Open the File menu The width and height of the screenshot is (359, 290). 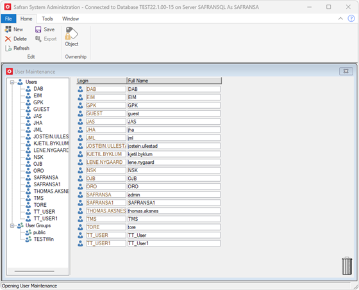tap(8, 19)
